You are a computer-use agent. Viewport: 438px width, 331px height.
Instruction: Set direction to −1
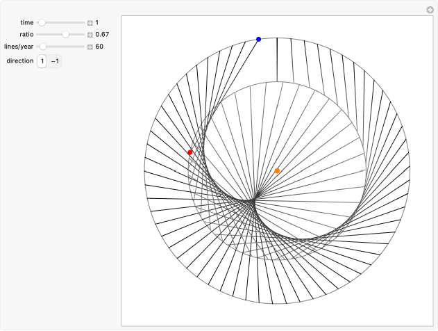coord(55,61)
